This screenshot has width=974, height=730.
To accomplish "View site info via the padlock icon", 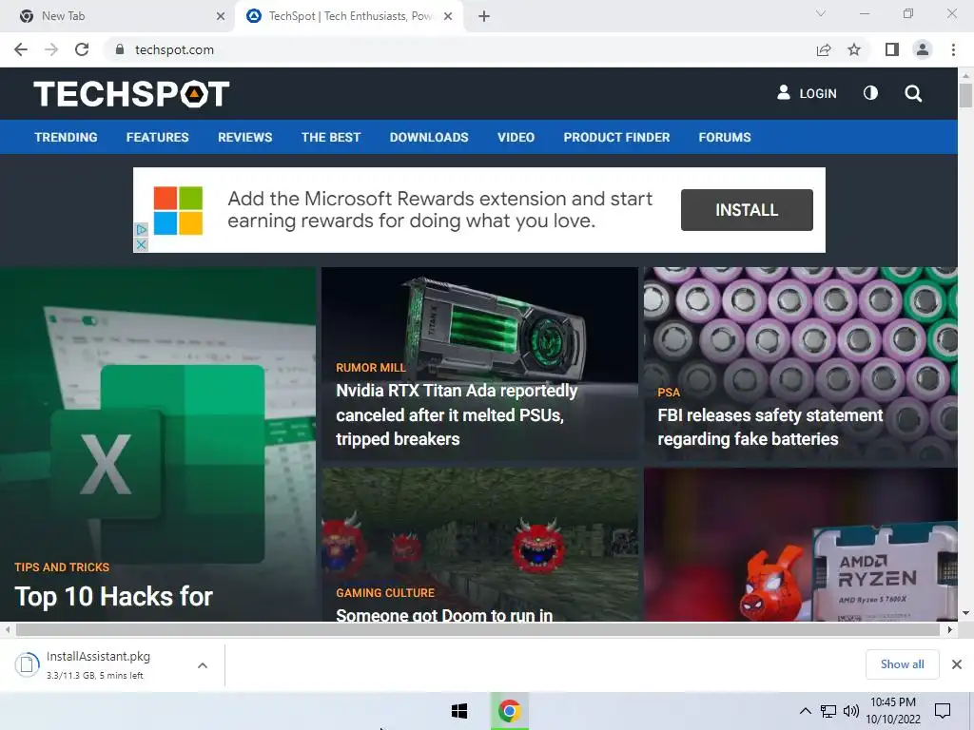I will 120,49.
